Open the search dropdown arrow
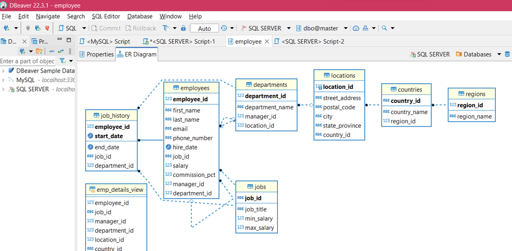512x251 pixels. (x=392, y=29)
